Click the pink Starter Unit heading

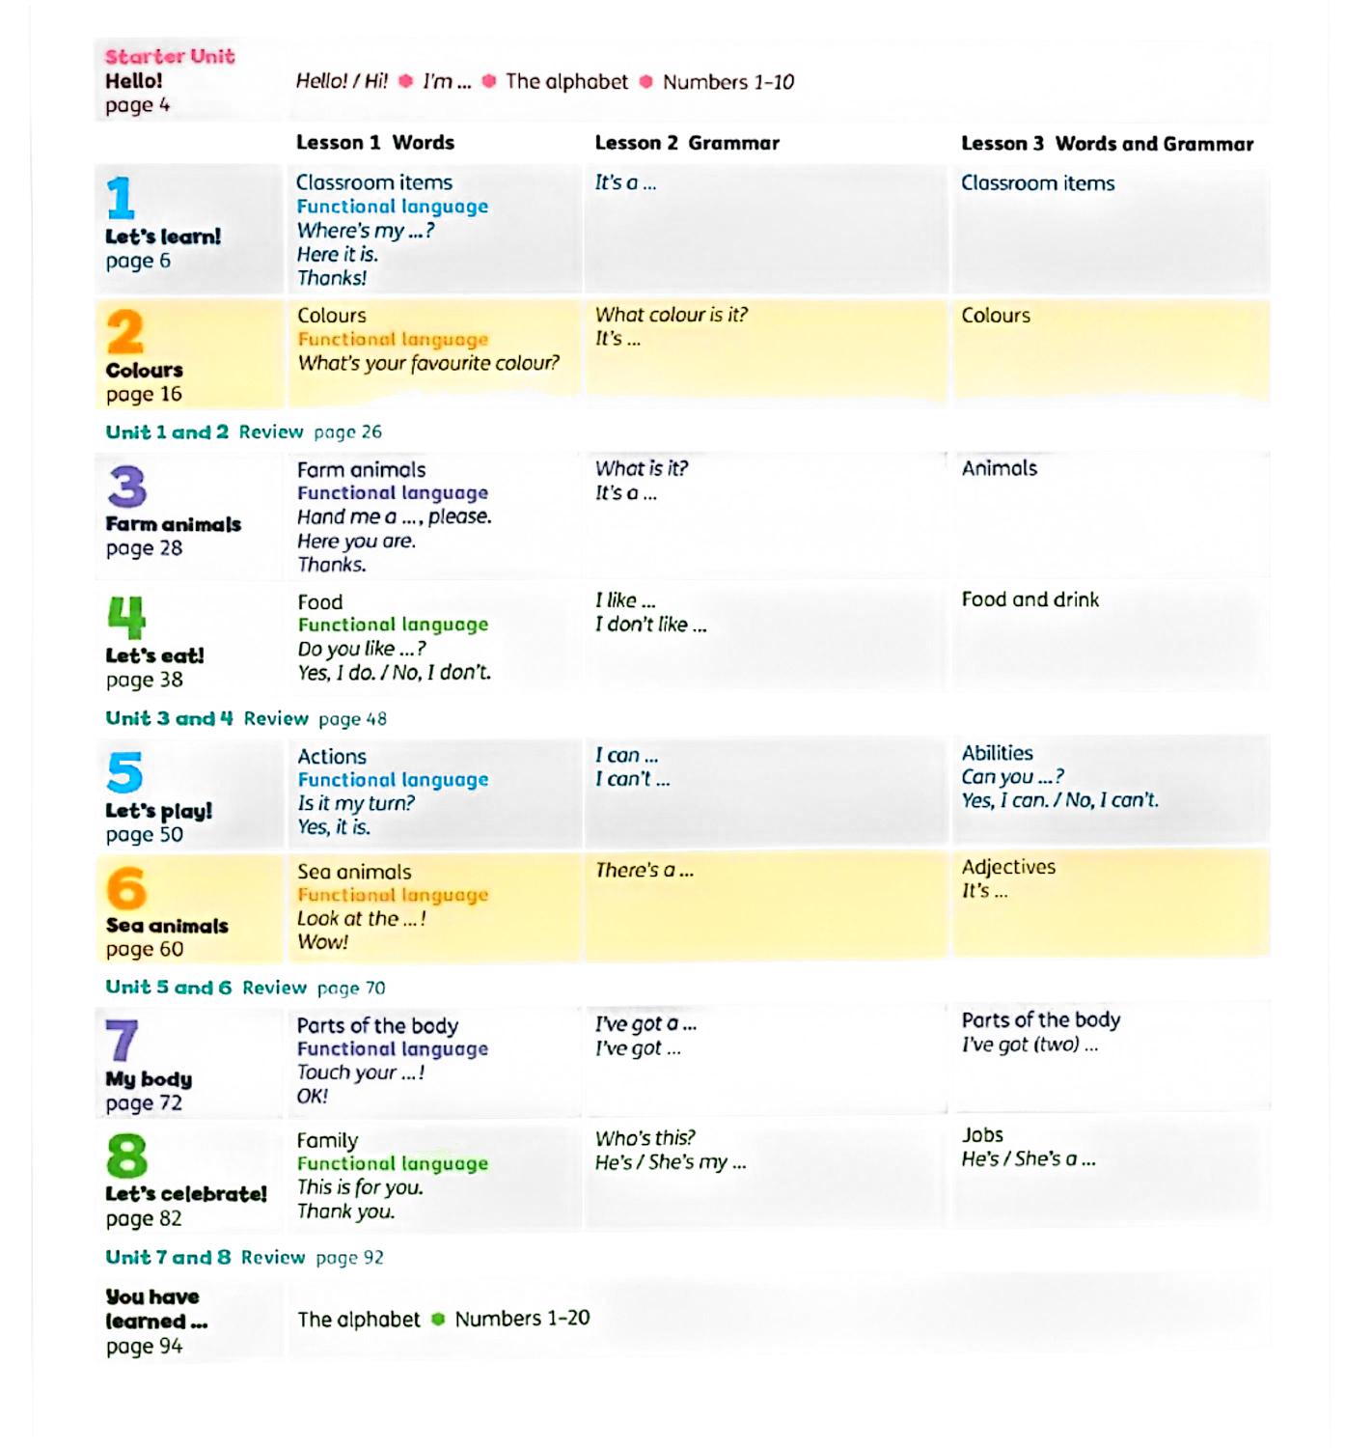[x=170, y=56]
